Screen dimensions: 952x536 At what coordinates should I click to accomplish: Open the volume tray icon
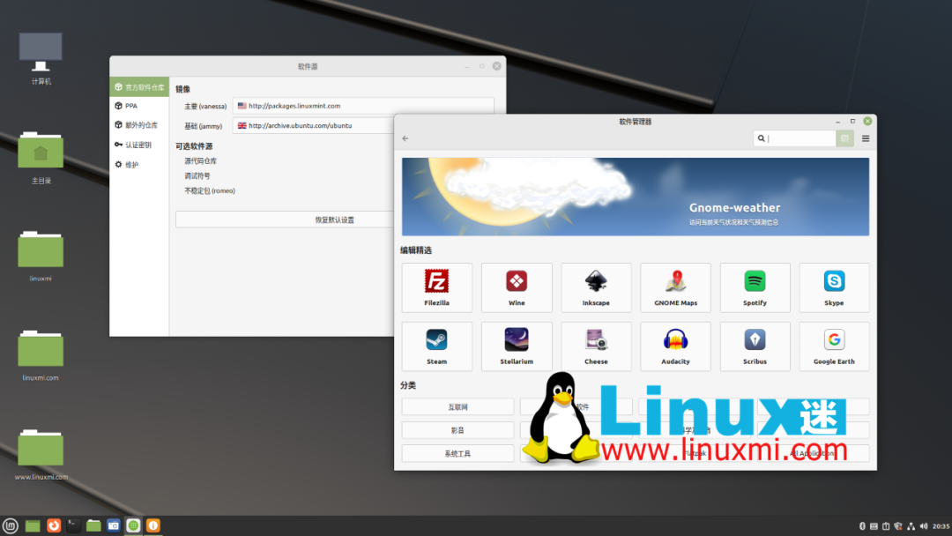click(x=924, y=526)
